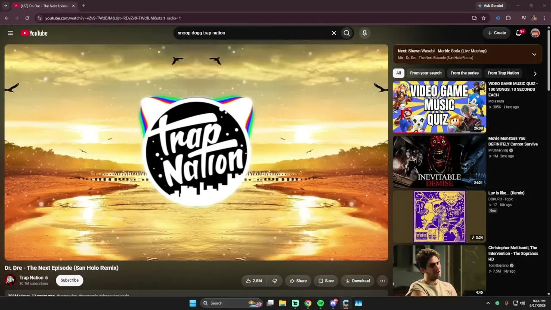Open the Chrome profile avatar
Screen dimensions: 551x310
[x=534, y=18]
